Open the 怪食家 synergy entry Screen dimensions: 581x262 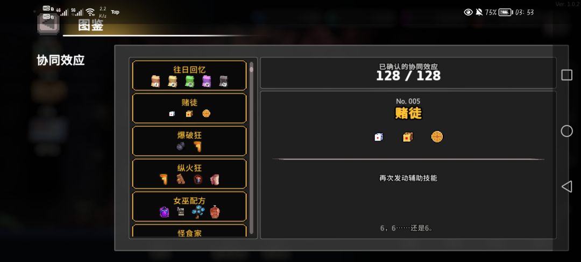pos(189,230)
